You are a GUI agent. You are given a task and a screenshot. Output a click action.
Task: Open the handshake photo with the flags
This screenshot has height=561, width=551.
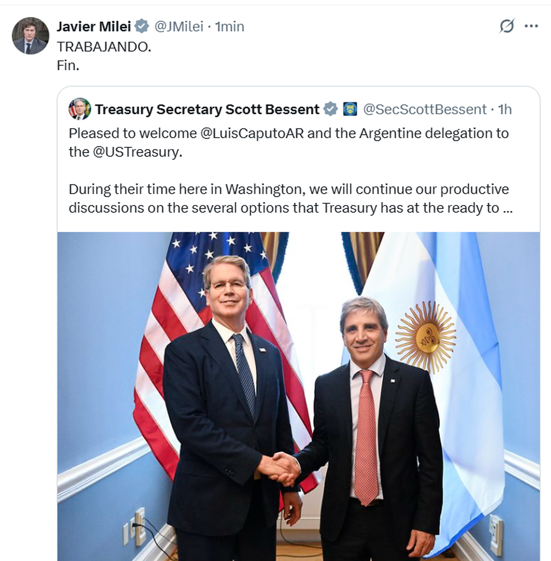point(298,394)
